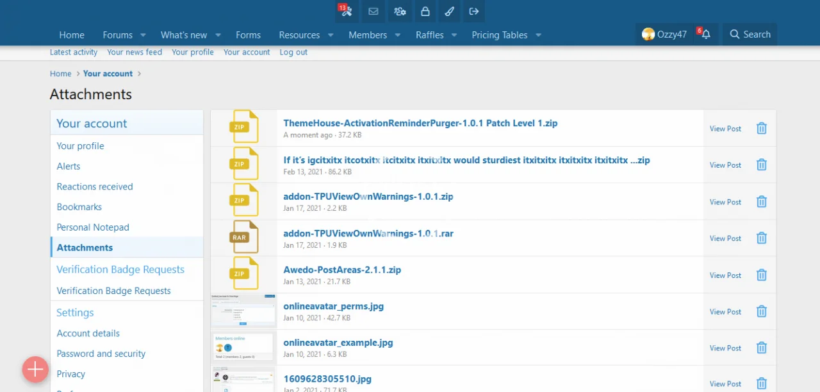This screenshot has height=392, width=820.
Task: Expand the Pricing Tables dropdown arrow
Action: tap(538, 35)
